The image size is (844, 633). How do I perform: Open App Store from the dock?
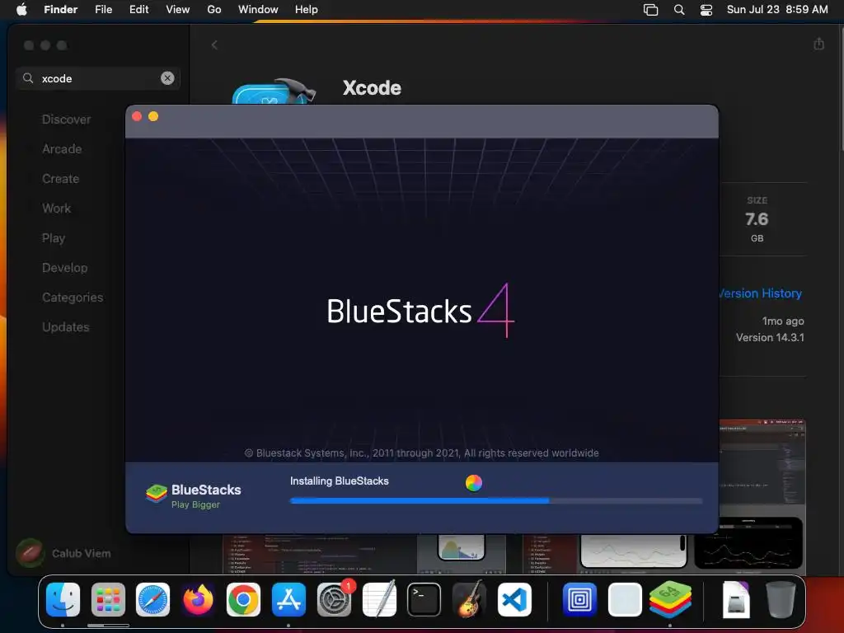point(288,600)
